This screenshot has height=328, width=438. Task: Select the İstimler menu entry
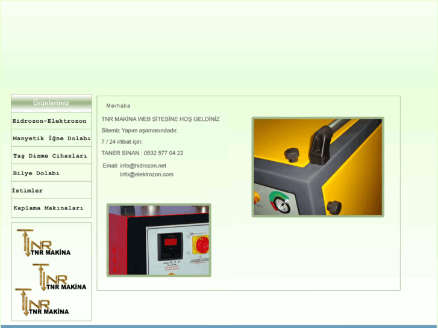pos(51,190)
